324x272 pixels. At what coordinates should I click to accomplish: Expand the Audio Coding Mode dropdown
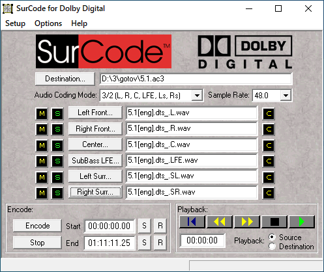tap(197, 96)
